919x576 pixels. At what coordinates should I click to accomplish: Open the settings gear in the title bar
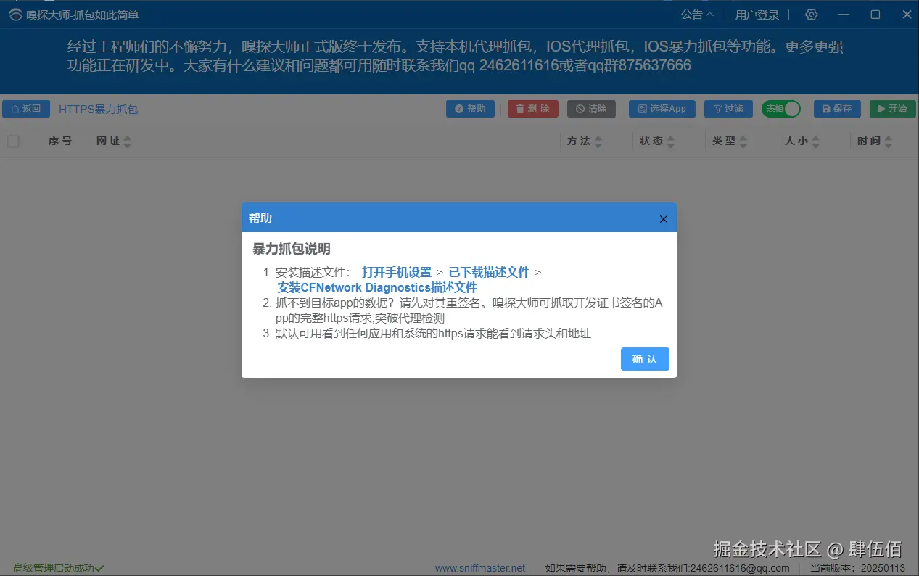pos(810,14)
